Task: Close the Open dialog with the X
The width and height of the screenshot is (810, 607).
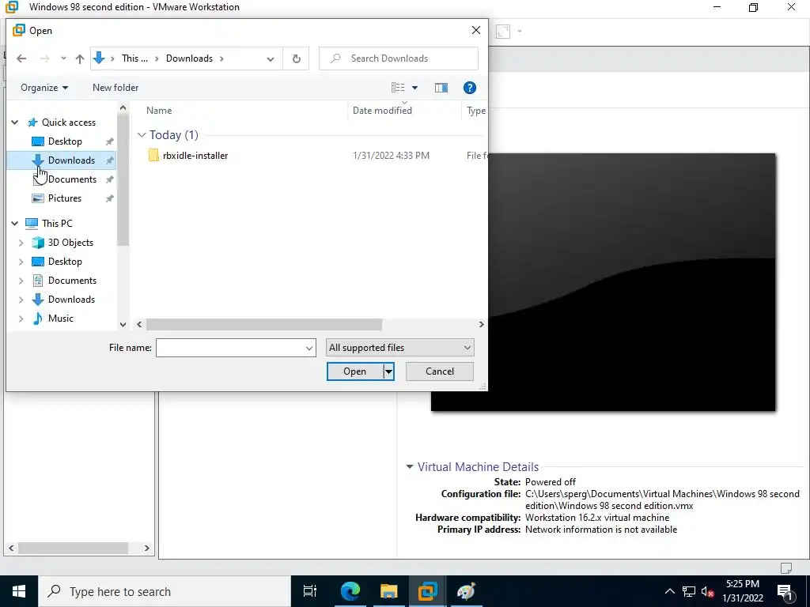Action: 475,31
